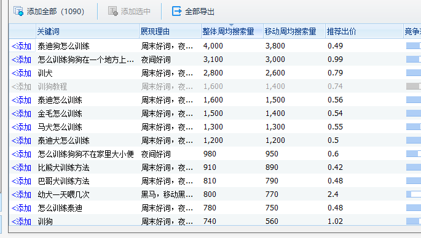Click search volume 980 cell
Image resolution: width=421 pixels, height=238 pixels.
point(210,153)
